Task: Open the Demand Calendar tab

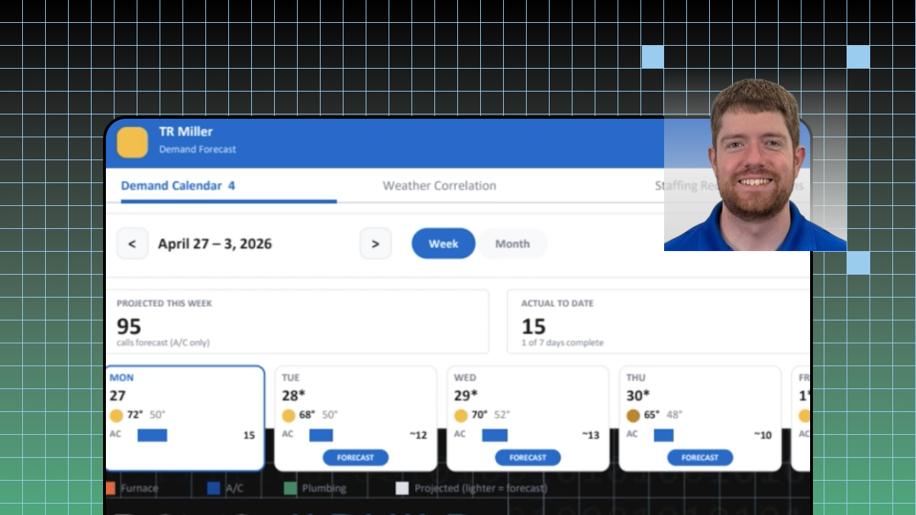Action: [x=178, y=186]
